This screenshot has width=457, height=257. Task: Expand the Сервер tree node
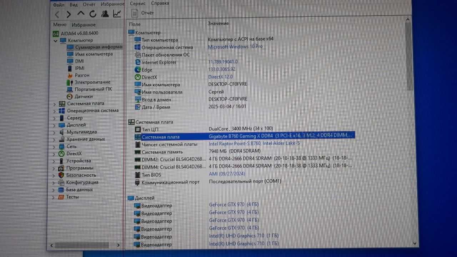pyautogui.click(x=54, y=118)
